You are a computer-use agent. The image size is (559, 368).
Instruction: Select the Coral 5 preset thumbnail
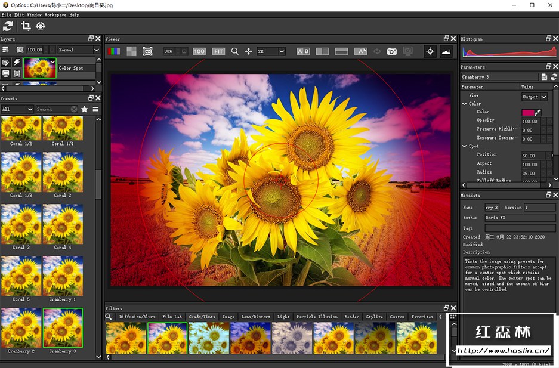tap(20, 276)
